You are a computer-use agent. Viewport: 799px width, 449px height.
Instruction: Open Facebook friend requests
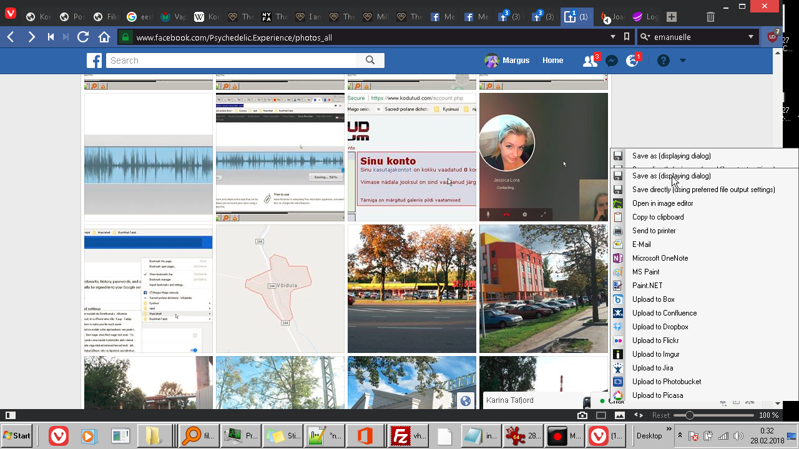tap(590, 60)
